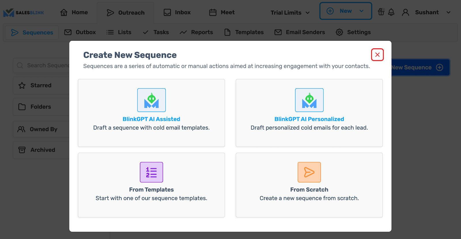Open the Templates section

244,32
